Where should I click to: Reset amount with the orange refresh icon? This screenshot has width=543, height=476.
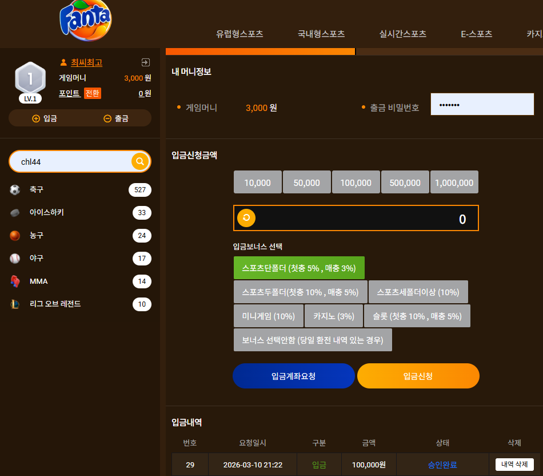[246, 218]
